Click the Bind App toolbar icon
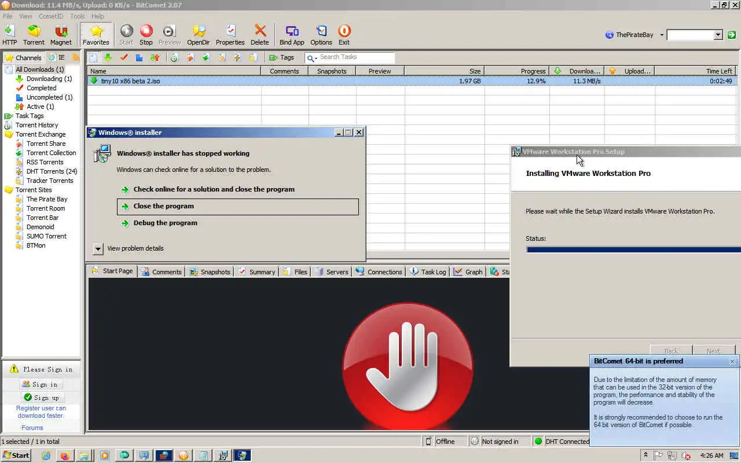741x463 pixels. pyautogui.click(x=292, y=35)
